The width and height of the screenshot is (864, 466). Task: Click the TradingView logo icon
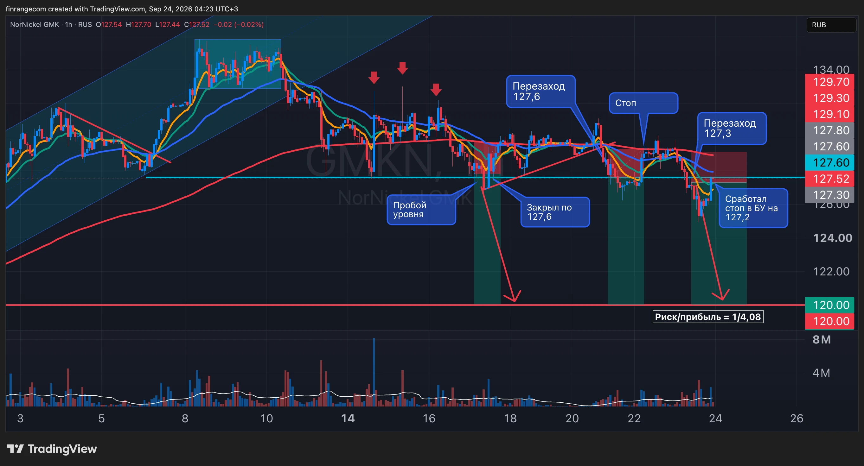point(15,449)
